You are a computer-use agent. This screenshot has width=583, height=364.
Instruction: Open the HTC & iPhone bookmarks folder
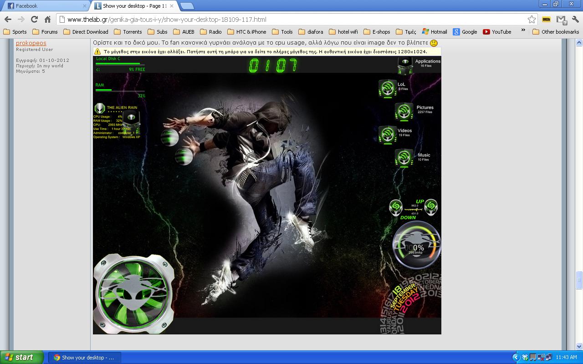pyautogui.click(x=246, y=32)
